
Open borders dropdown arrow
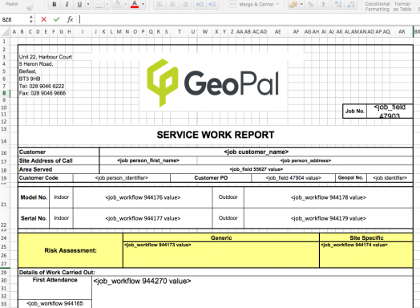[107, 4]
